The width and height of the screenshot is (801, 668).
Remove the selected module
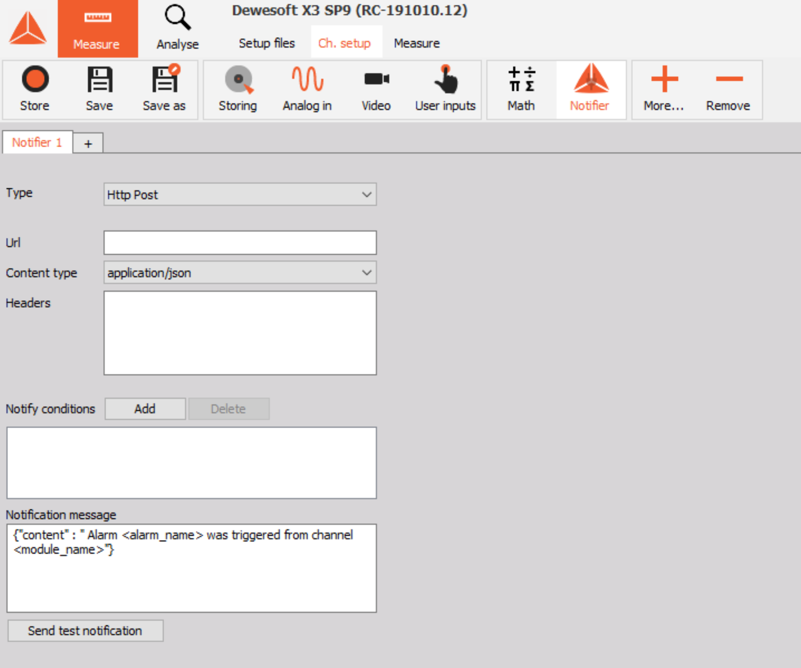coord(728,90)
